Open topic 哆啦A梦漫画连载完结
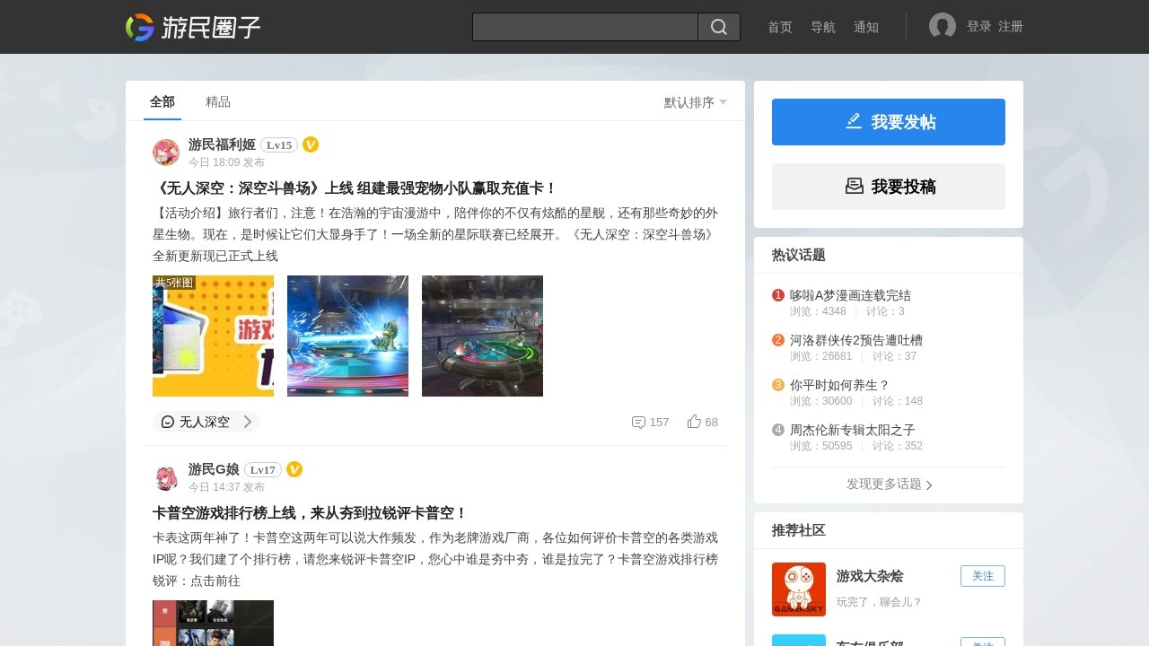Viewport: 1149px width, 646px height. click(850, 295)
